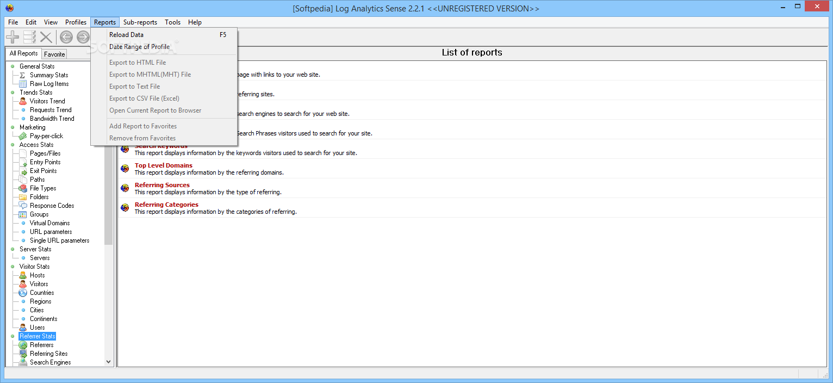The image size is (833, 383).
Task: Click the Referrers icon in tree
Action: [x=23, y=345]
